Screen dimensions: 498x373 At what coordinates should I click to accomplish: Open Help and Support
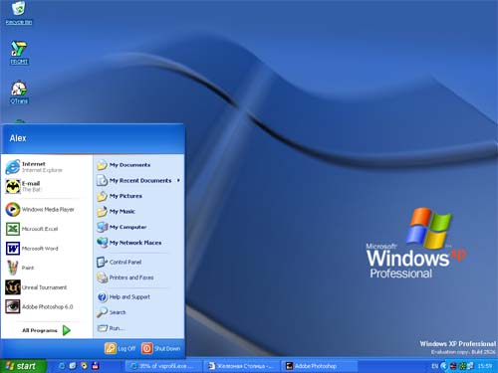coord(138,296)
